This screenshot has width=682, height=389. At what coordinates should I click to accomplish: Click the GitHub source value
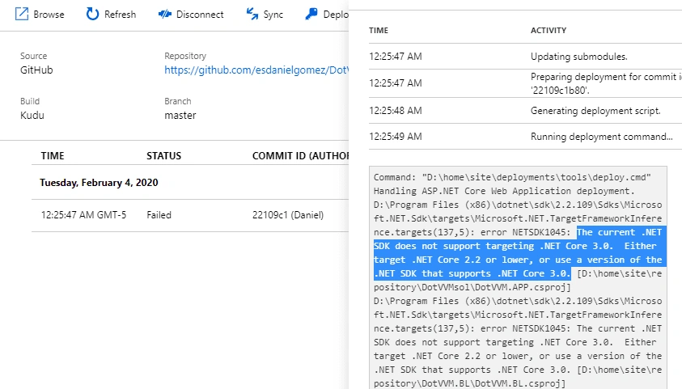click(36, 70)
